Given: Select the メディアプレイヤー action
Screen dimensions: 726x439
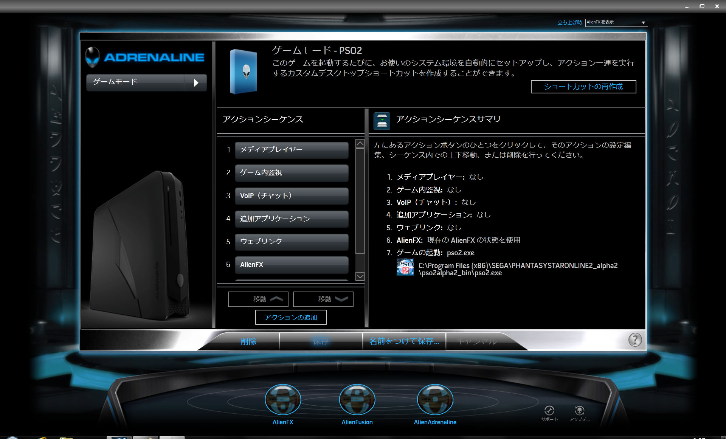Looking at the screenshot, I should point(291,150).
